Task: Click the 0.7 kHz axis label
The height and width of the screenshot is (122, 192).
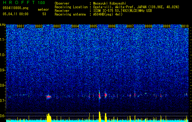Action: pyautogui.click(x=3, y=101)
